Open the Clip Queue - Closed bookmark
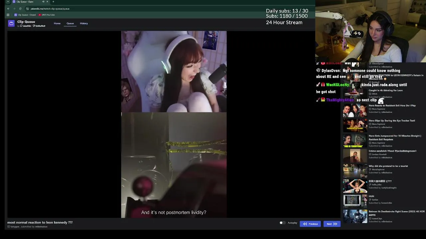This screenshot has height=239, width=426. 25,15
